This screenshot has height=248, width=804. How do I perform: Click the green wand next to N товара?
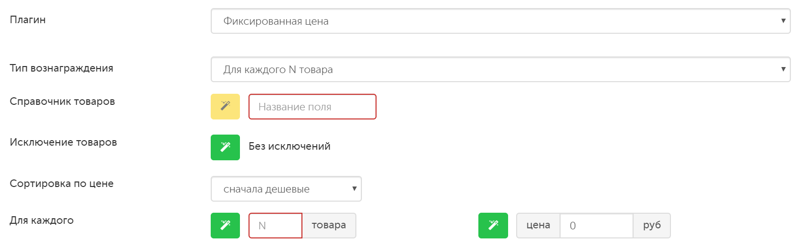225,225
